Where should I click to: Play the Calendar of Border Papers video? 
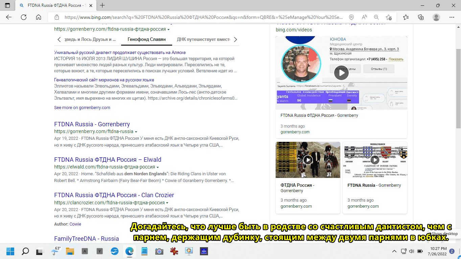coord(375,160)
